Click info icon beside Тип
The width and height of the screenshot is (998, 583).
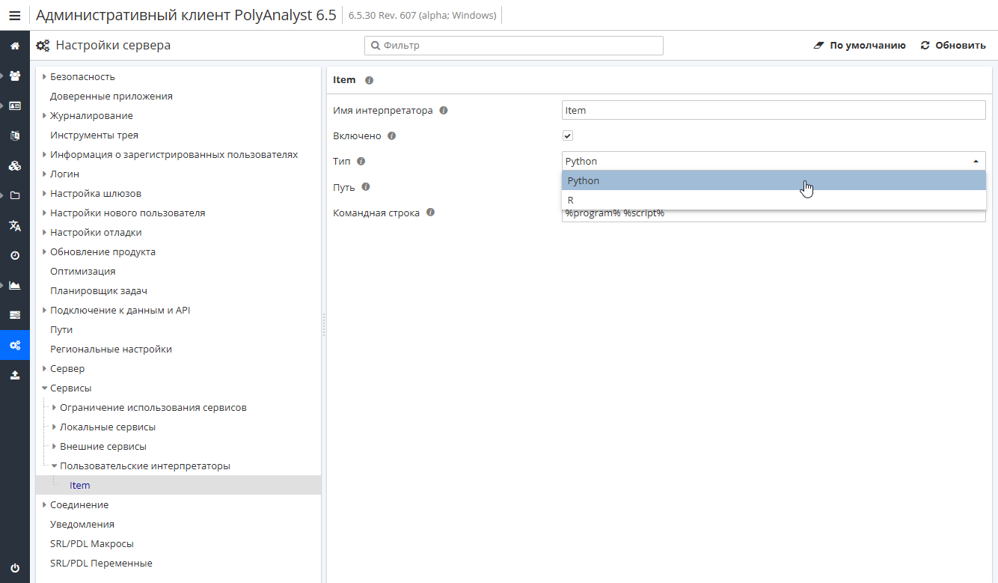click(x=361, y=161)
